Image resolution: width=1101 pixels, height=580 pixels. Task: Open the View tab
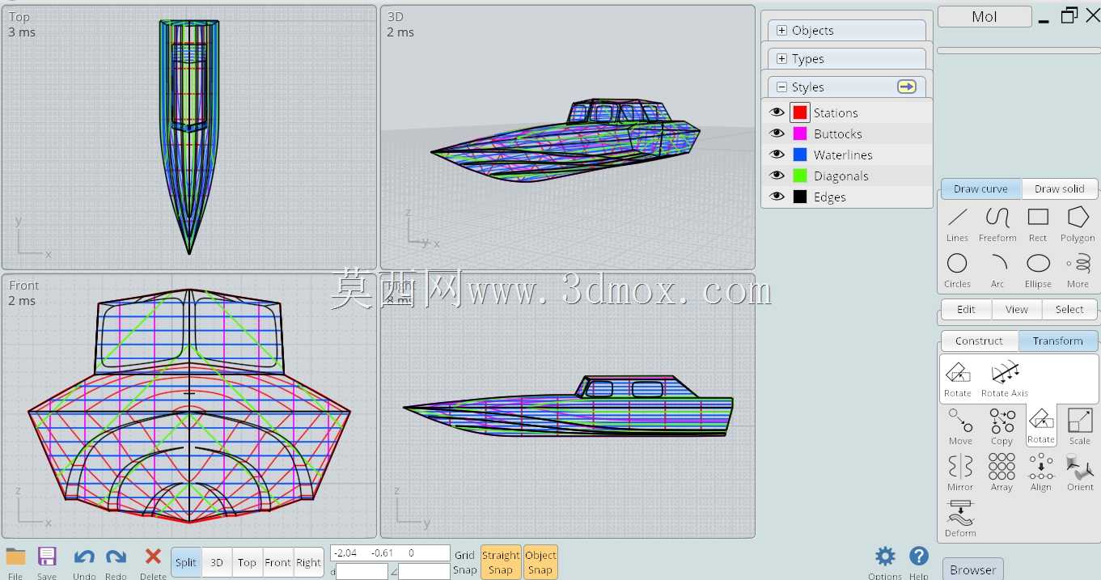pyautogui.click(x=1016, y=309)
